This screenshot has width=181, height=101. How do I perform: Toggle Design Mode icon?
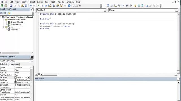[49, 6]
